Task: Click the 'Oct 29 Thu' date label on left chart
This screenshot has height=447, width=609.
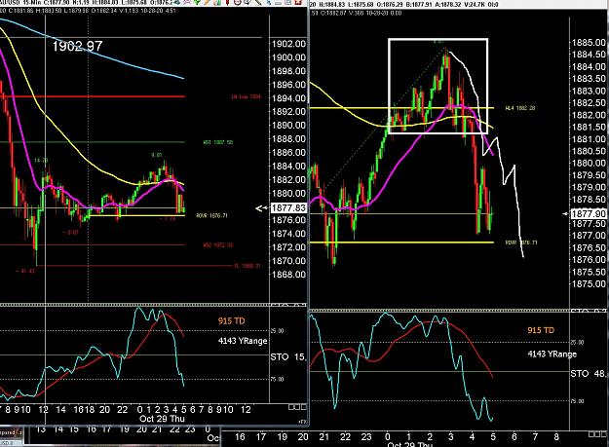Action: tap(162, 419)
